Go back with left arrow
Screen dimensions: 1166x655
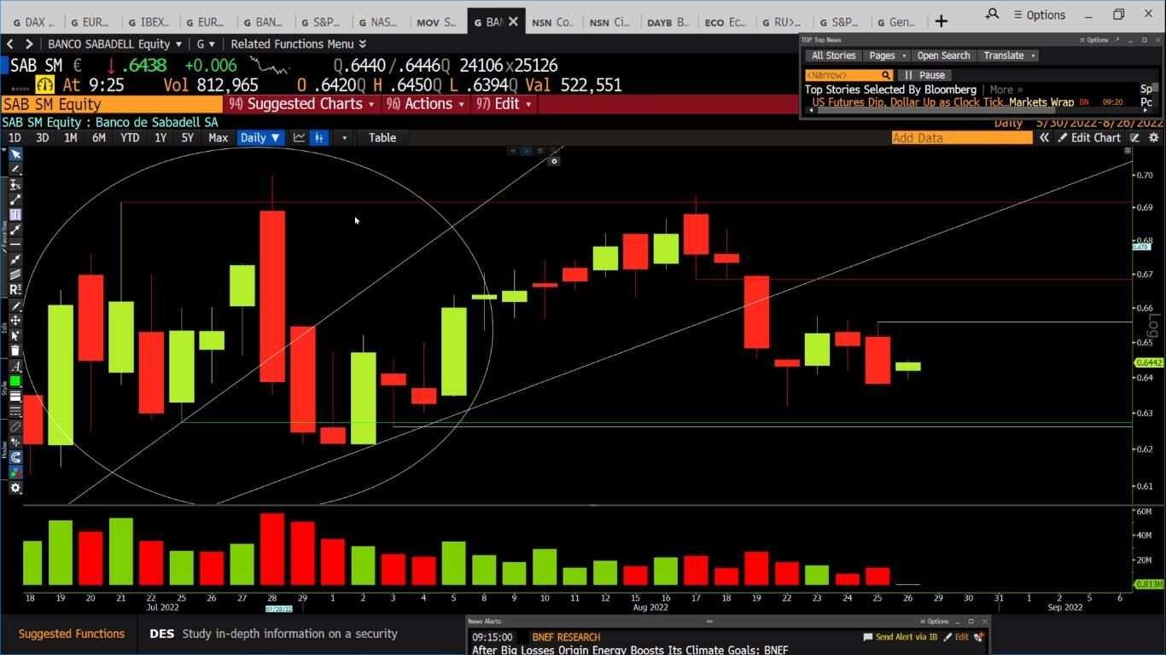tap(9, 43)
